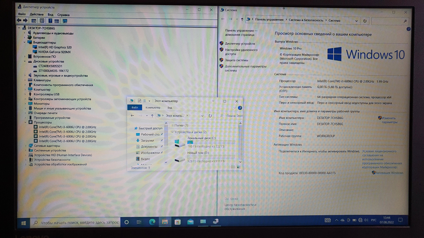This screenshot has height=238, width=424.
Task: Open Вид ribbon tab in Explorer
Action: 170,107
